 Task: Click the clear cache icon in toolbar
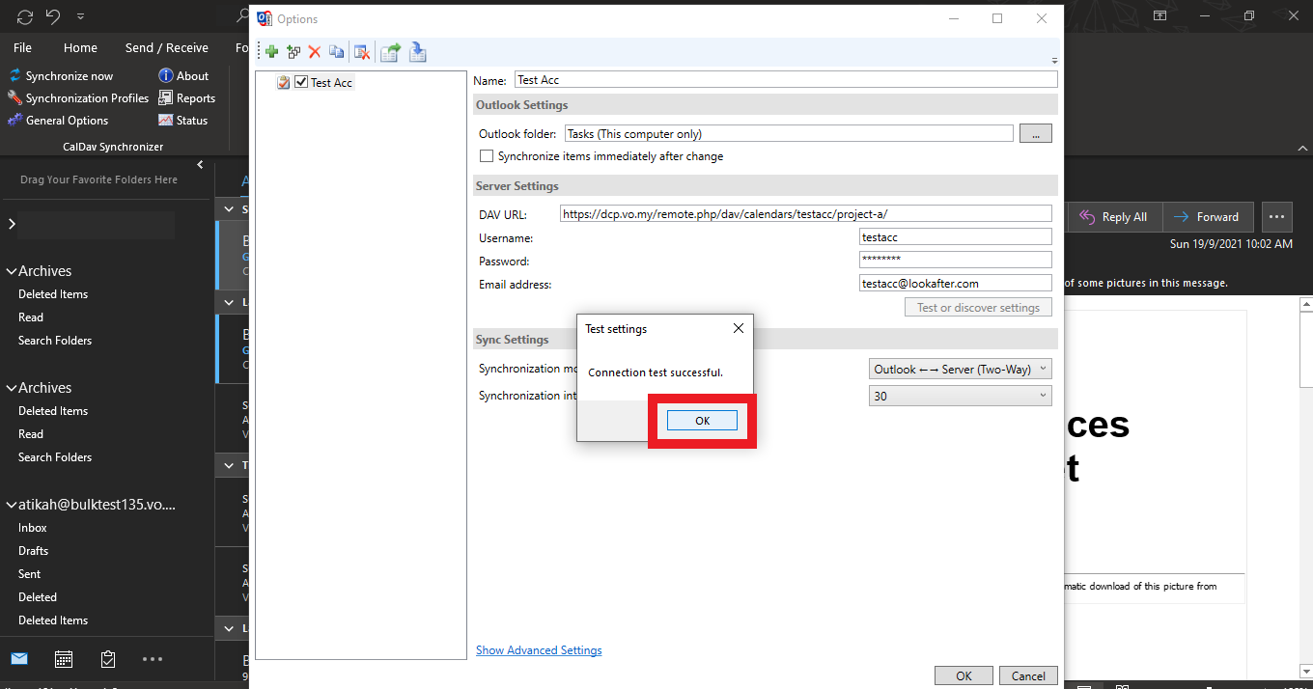(362, 52)
